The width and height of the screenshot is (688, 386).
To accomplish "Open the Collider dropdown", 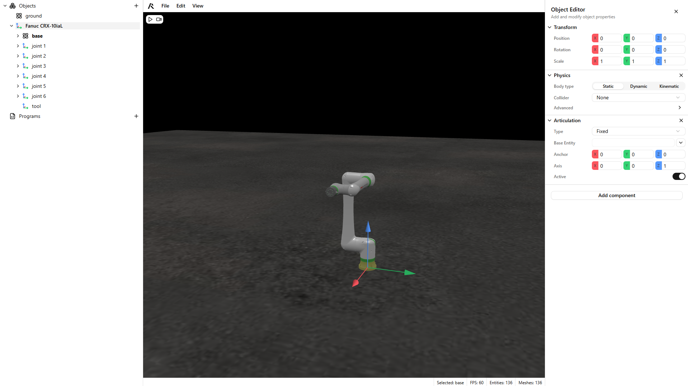I will (638, 97).
